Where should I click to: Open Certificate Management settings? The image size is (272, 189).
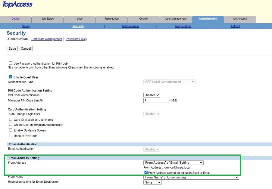(47, 39)
